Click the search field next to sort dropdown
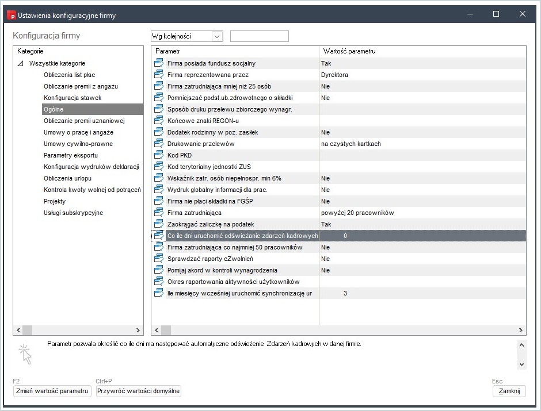541x411 pixels. [x=260, y=36]
